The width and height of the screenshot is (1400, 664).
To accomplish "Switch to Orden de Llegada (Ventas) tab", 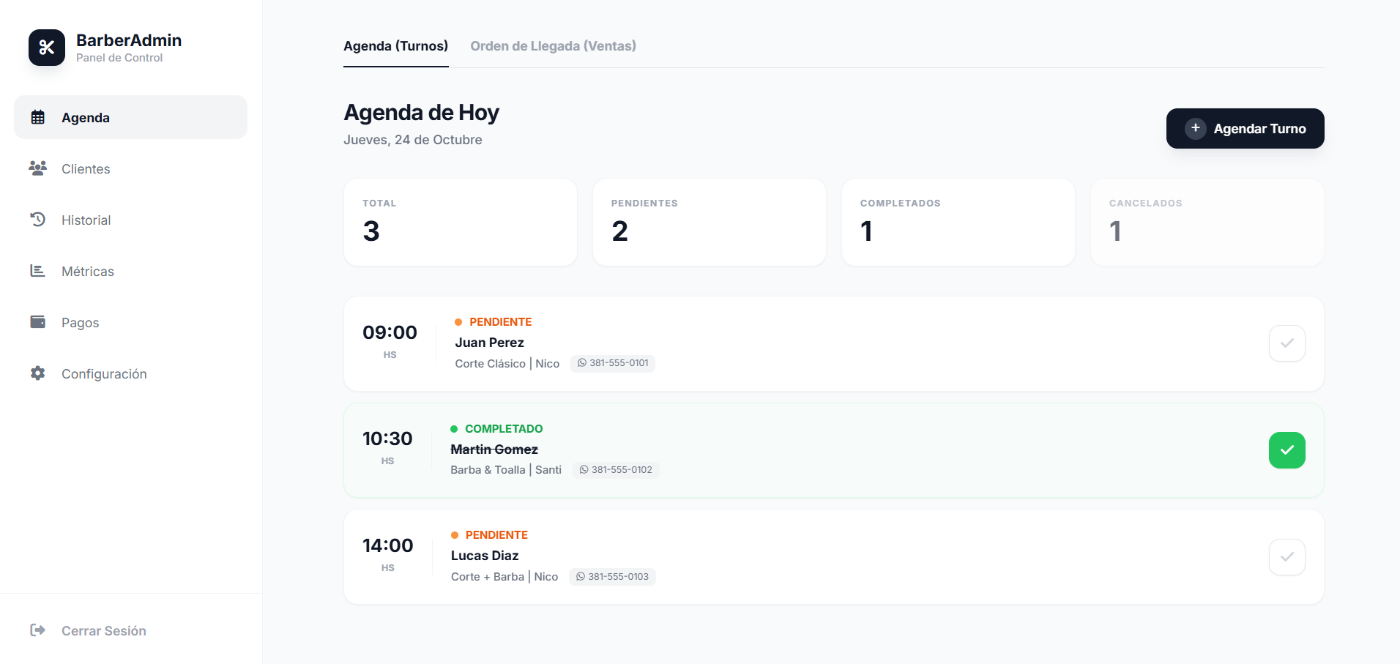I will 553,46.
